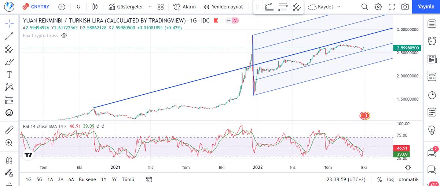Select the XABCD patterns tool
Viewport: 440px width, 186px height.
click(x=10, y=87)
